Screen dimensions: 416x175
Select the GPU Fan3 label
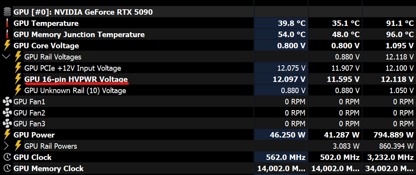[x=29, y=124]
